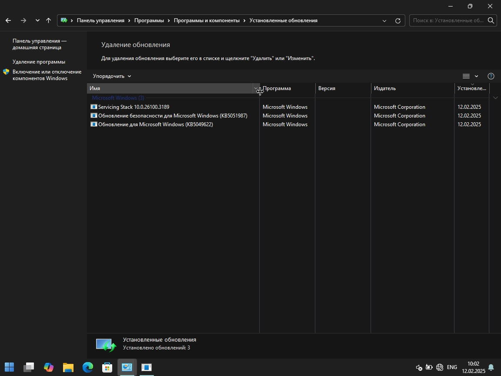This screenshot has width=501, height=376.
Task: Open Microsoft Edge from taskbar
Action: (x=88, y=367)
